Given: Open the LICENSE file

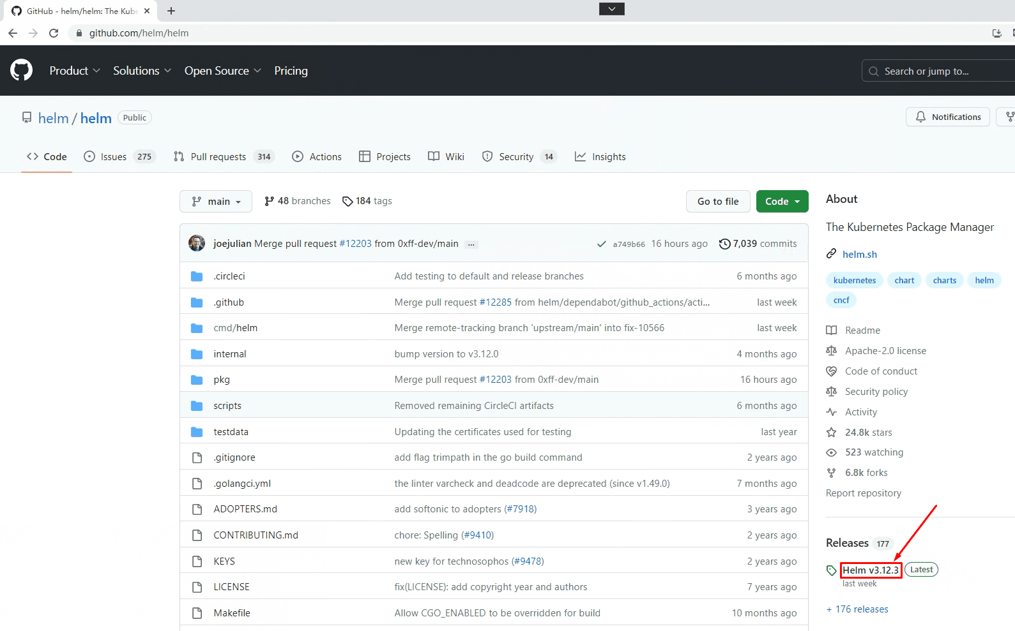Looking at the screenshot, I should [232, 587].
